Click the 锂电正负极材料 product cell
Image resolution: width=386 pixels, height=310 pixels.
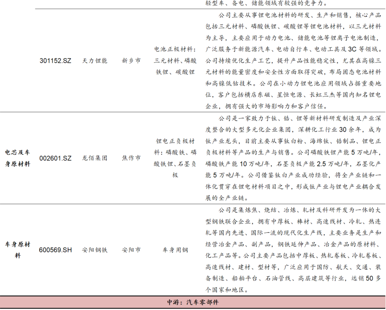pyautogui.click(x=175, y=158)
